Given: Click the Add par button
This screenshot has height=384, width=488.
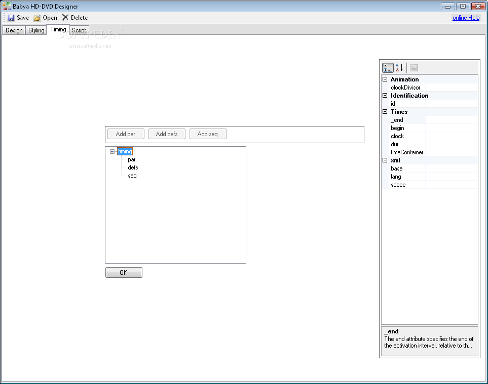Looking at the screenshot, I should coord(126,134).
